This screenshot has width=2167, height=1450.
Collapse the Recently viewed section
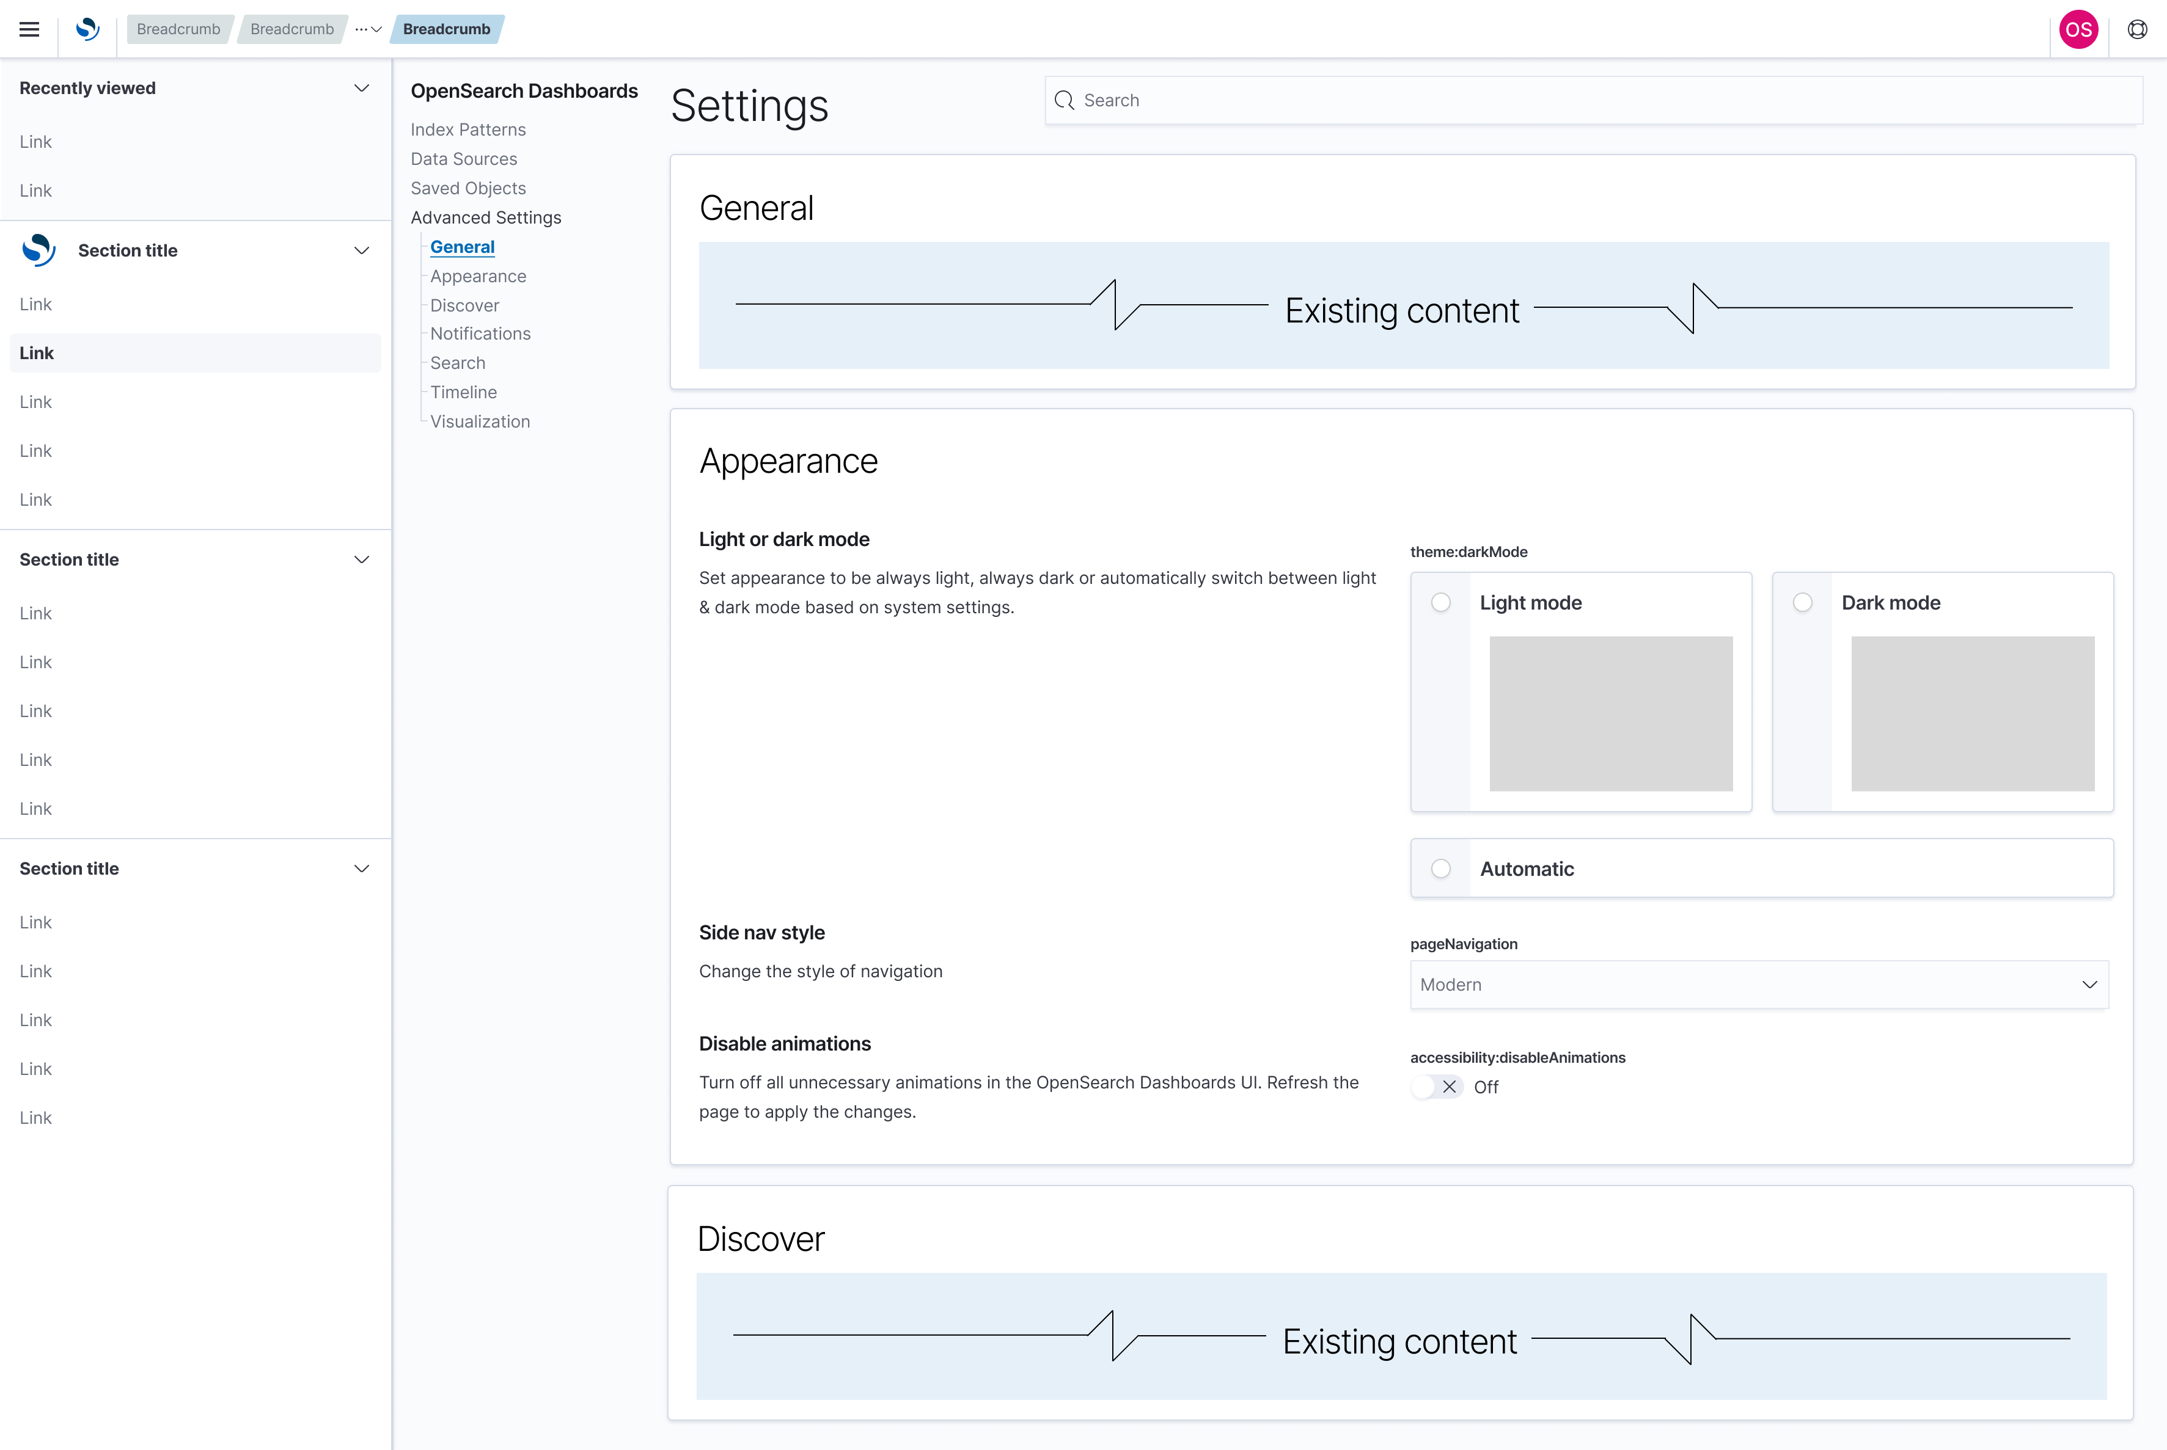361,88
